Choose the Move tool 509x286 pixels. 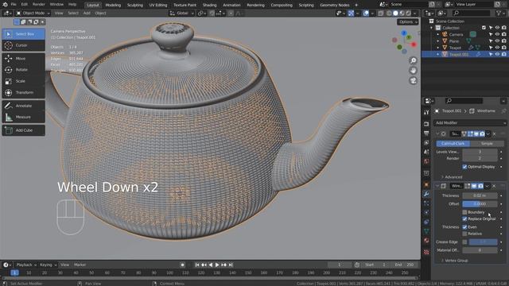(x=23, y=58)
